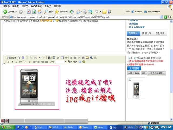Expand the address bar dropdown arrow
Screen dimensions: 173x130
click(x=161, y=17)
